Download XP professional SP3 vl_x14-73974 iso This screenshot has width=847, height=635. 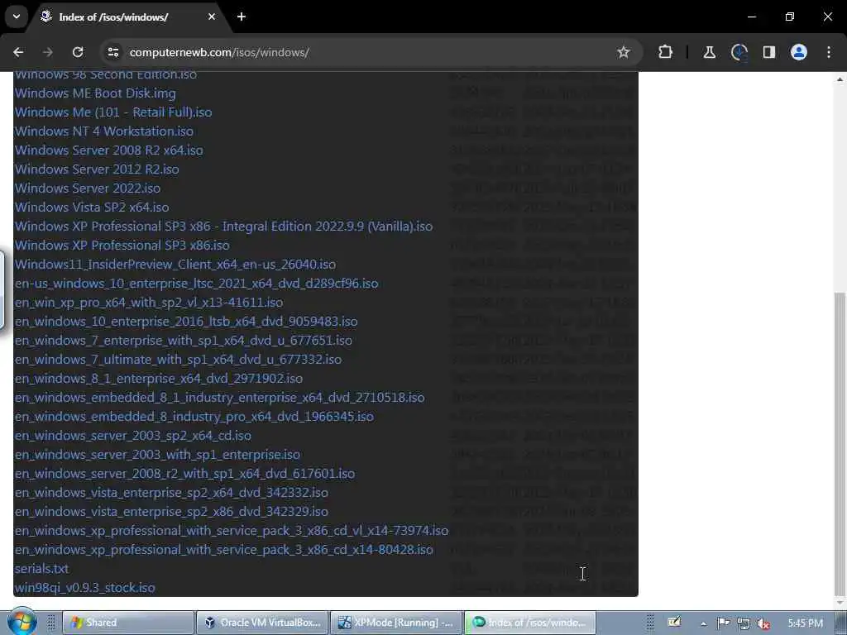click(x=232, y=530)
